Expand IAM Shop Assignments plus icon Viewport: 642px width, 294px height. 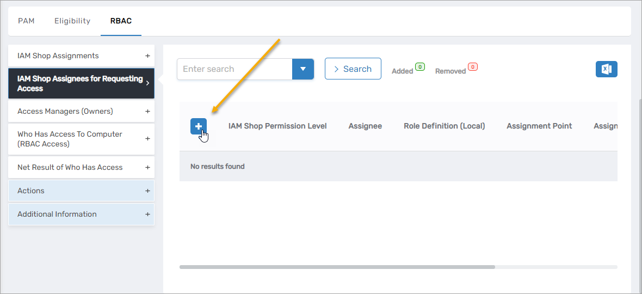coord(147,56)
